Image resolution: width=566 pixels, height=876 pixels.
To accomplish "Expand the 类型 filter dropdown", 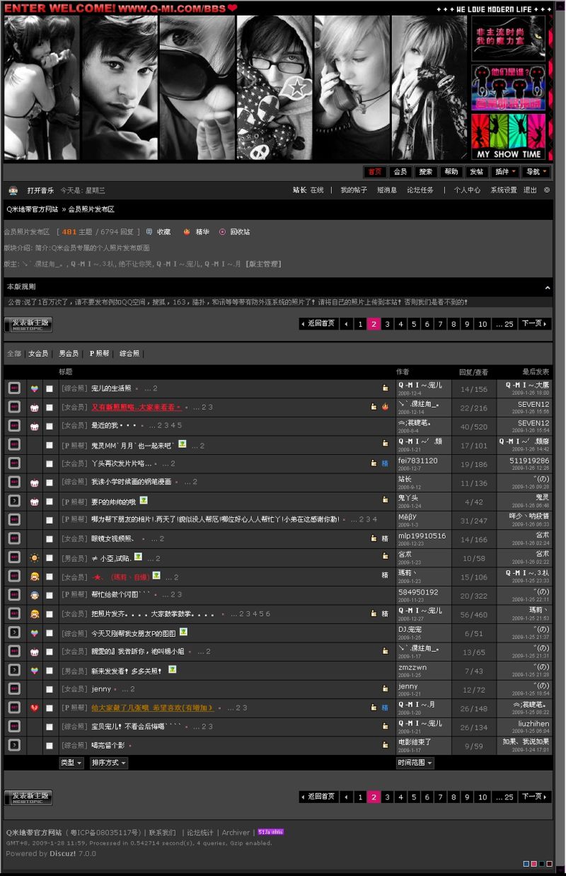I will 71,763.
